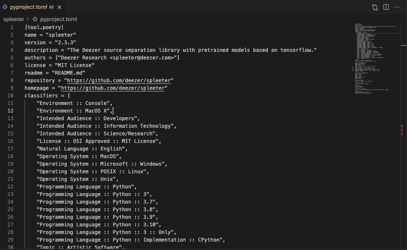Click "Python :: 3 :: Only" classifier line

(106, 232)
